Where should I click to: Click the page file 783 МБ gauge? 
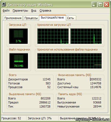(x=19, y=61)
